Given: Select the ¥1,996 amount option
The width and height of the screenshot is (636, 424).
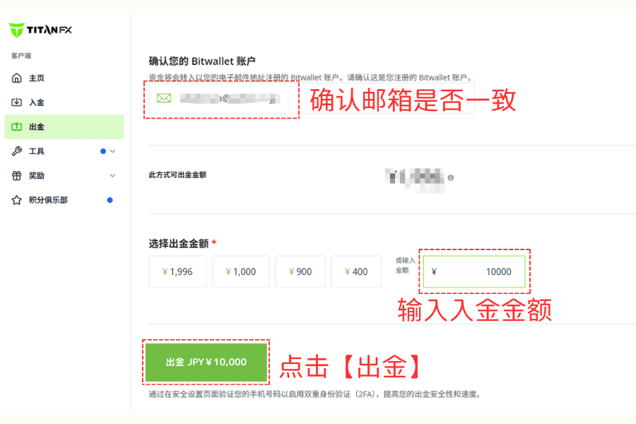Looking at the screenshot, I should click(177, 271).
